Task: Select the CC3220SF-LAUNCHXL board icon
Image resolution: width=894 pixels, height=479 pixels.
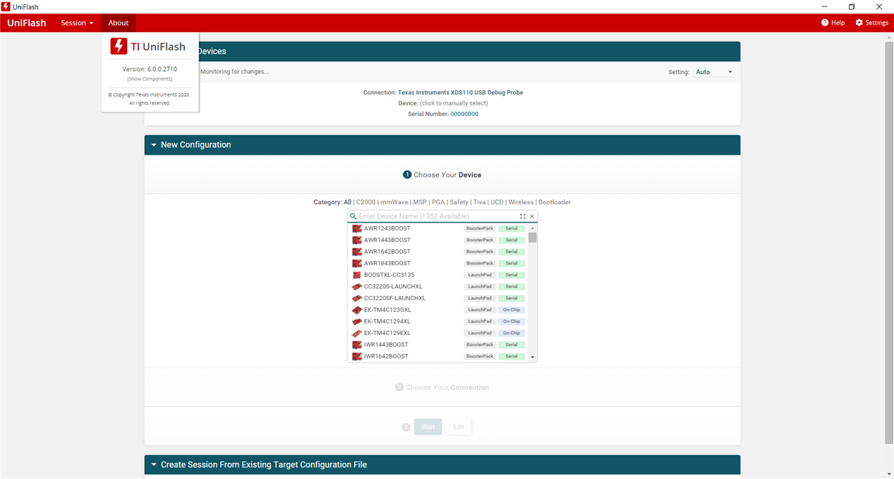Action: click(x=357, y=298)
